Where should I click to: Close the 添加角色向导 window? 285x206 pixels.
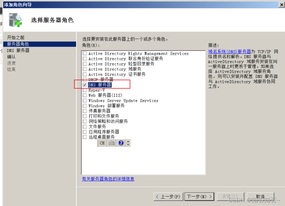coord(281,5)
